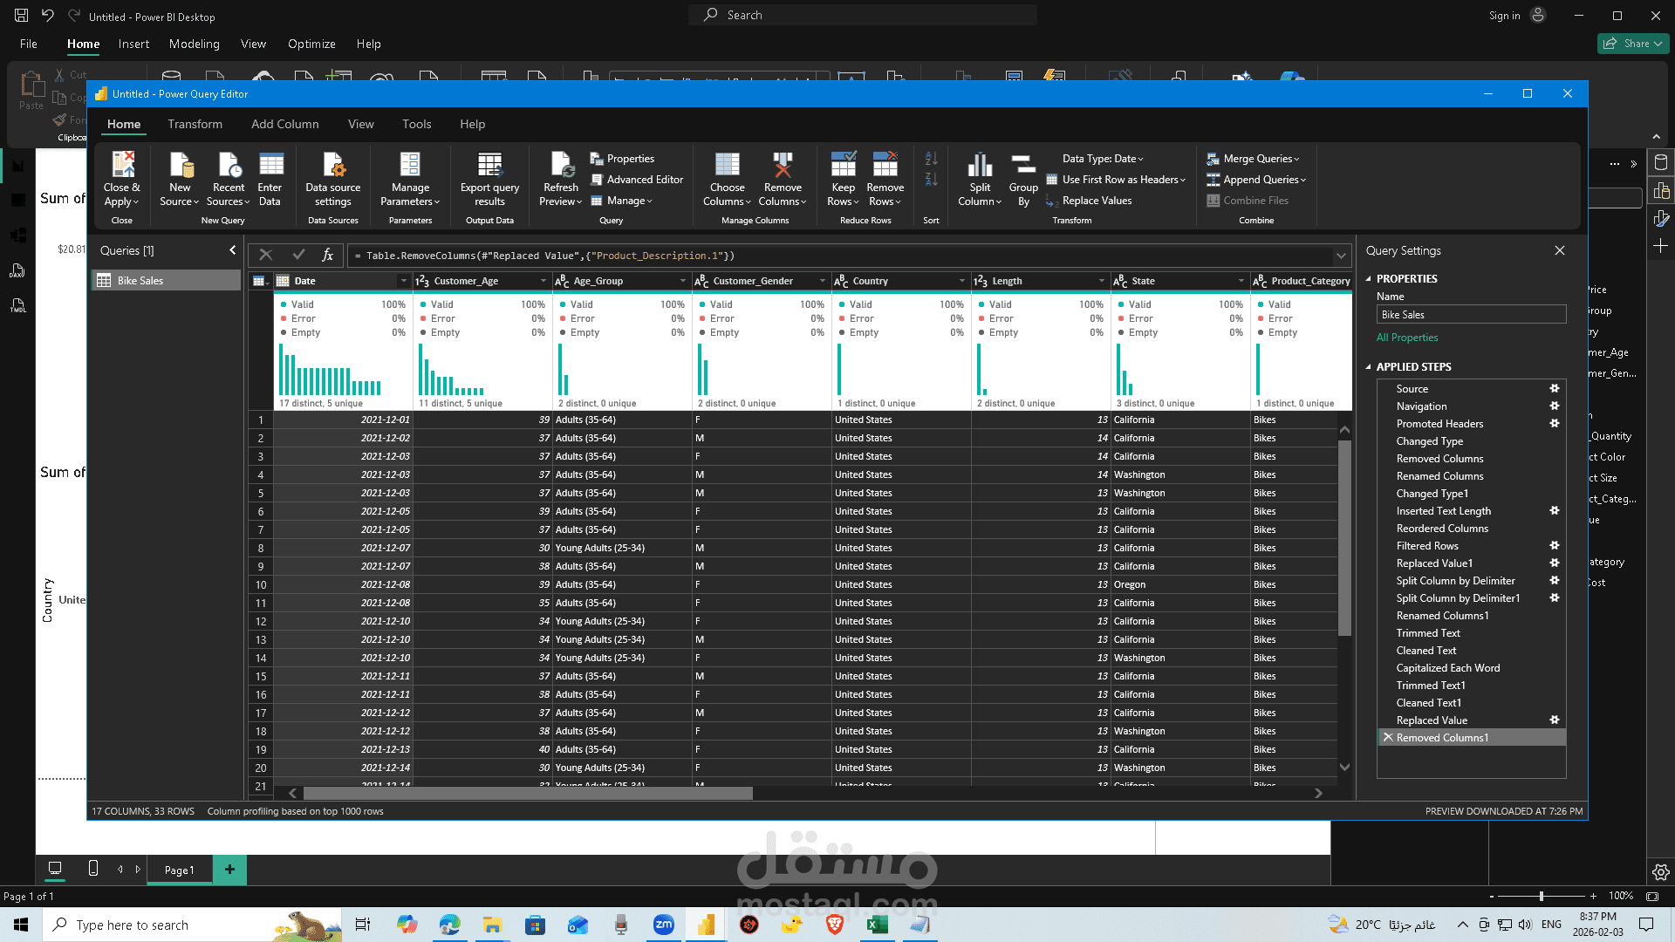Collapse the APPLIED STEPS section

[1368, 367]
